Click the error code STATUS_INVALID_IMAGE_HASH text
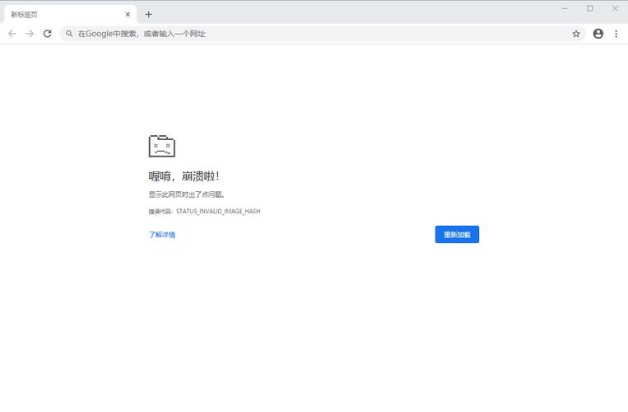Image resolution: width=628 pixels, height=412 pixels. (x=218, y=211)
